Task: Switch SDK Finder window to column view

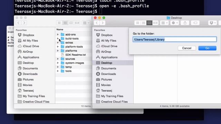Action: (71, 23)
